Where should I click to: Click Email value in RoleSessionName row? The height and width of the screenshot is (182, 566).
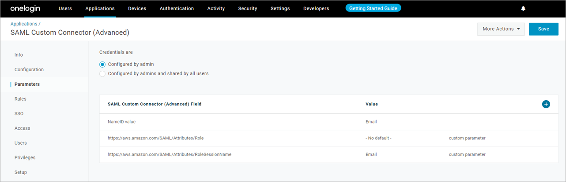pos(371,154)
